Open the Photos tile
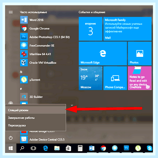Viewport: 158px width, 158px height. tap(140, 54)
